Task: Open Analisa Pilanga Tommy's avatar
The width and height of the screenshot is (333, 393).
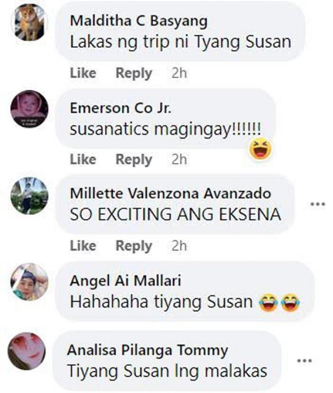Action: pos(27,351)
